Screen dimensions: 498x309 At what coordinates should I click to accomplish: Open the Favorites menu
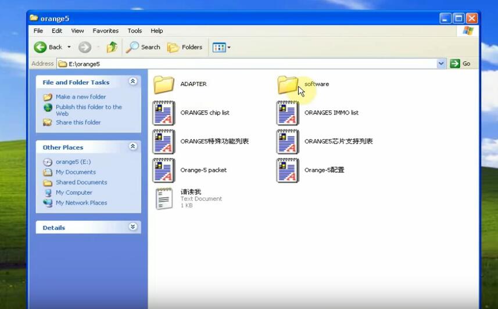(105, 31)
